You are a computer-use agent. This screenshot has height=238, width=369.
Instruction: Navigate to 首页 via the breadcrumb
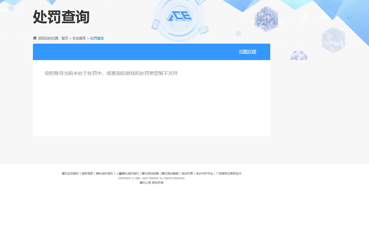click(65, 38)
